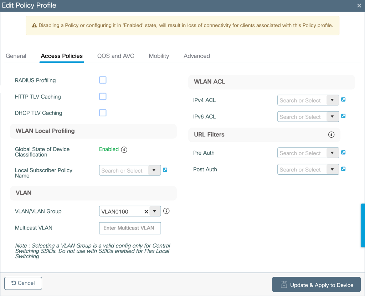Open the Post Auth dropdown list
This screenshot has width=365, height=296.
click(x=332, y=169)
